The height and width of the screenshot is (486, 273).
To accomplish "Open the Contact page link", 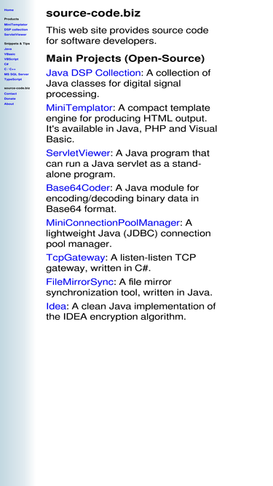I will tap(10, 93).
